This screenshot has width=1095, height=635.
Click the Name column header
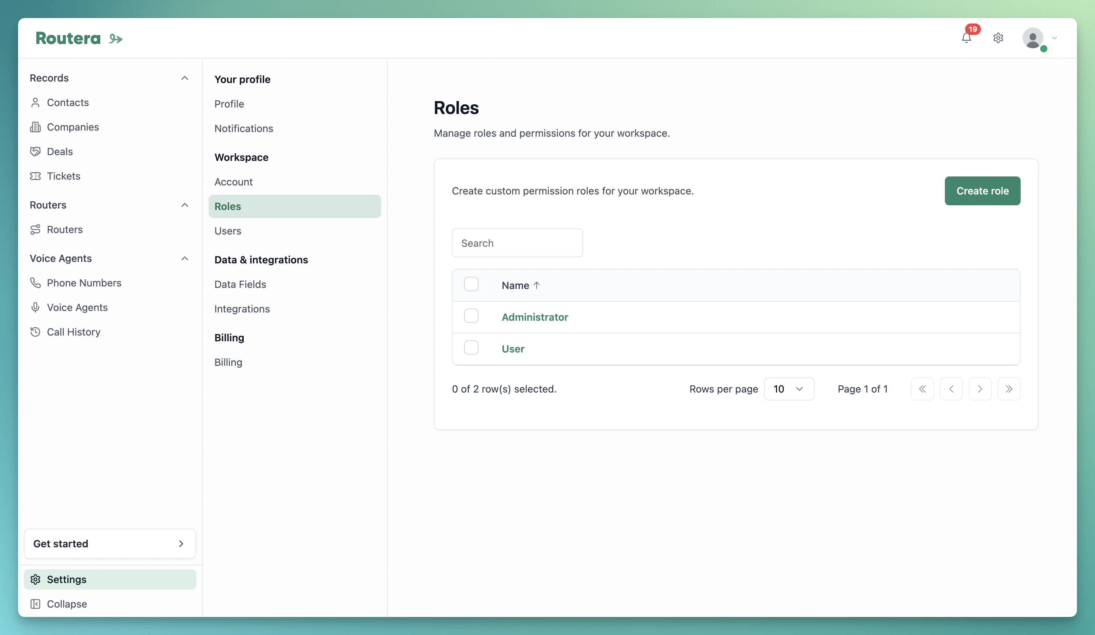(x=515, y=285)
